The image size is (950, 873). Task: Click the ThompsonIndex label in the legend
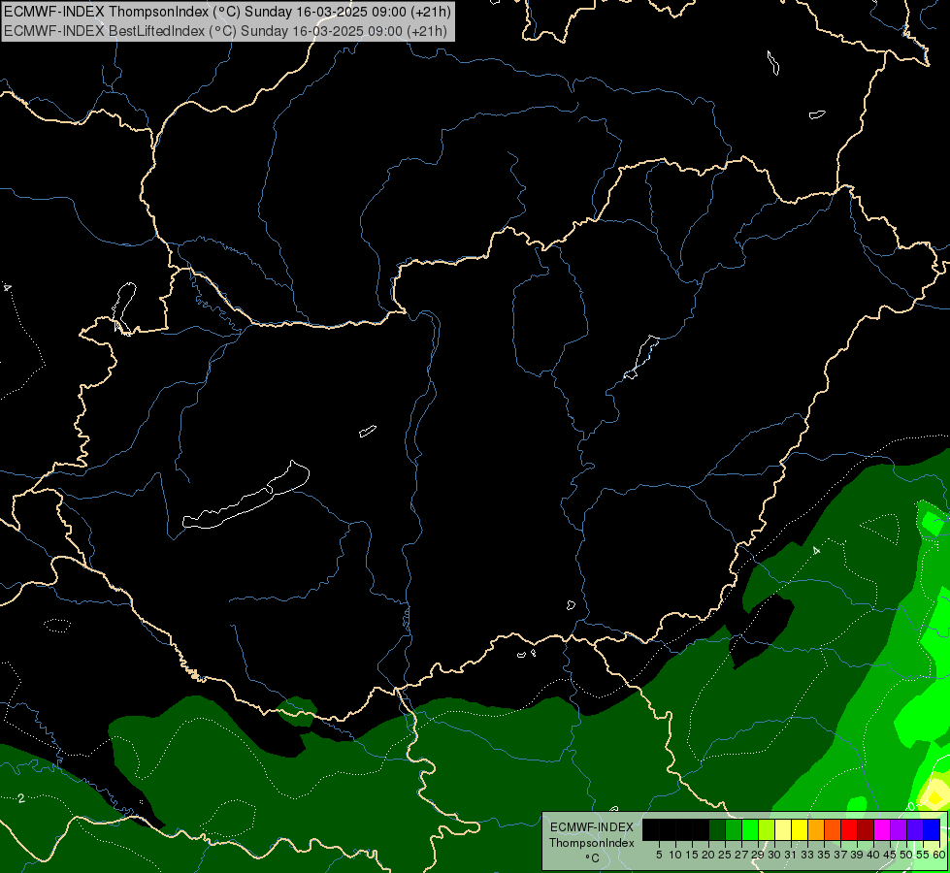(592, 843)
